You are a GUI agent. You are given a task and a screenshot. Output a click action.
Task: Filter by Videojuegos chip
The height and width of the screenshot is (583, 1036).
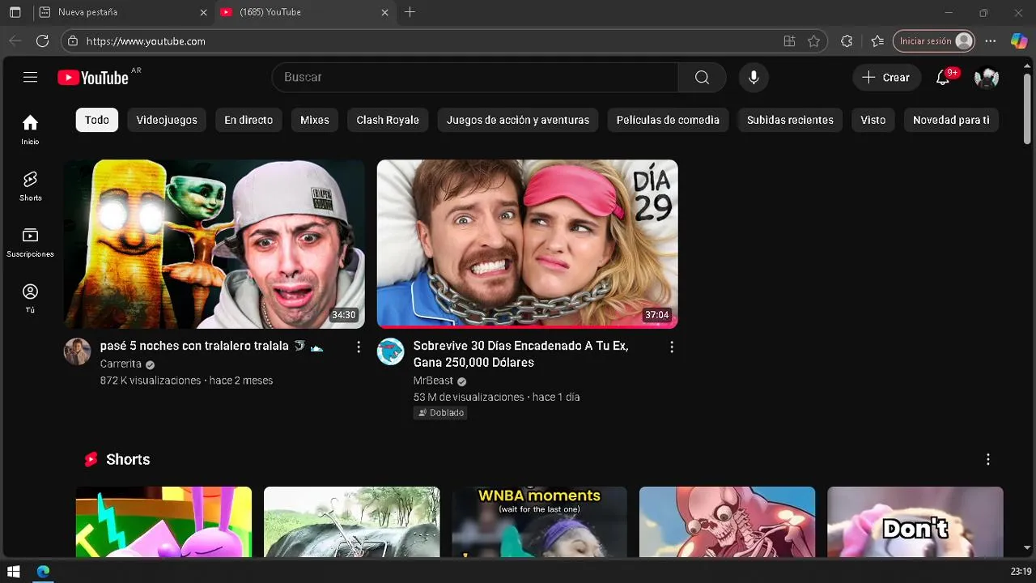tap(167, 120)
